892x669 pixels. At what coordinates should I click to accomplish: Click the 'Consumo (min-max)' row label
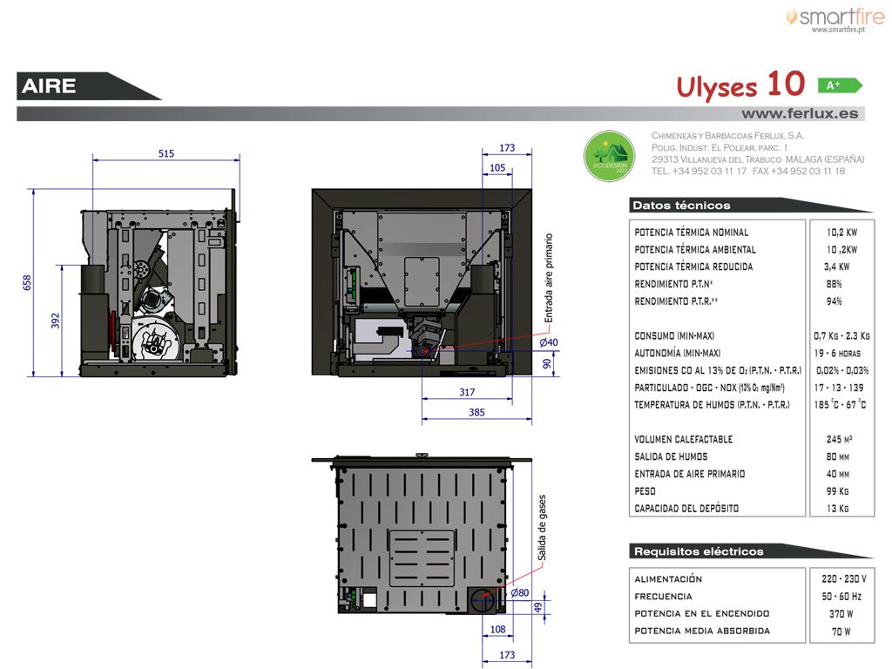pyautogui.click(x=674, y=336)
